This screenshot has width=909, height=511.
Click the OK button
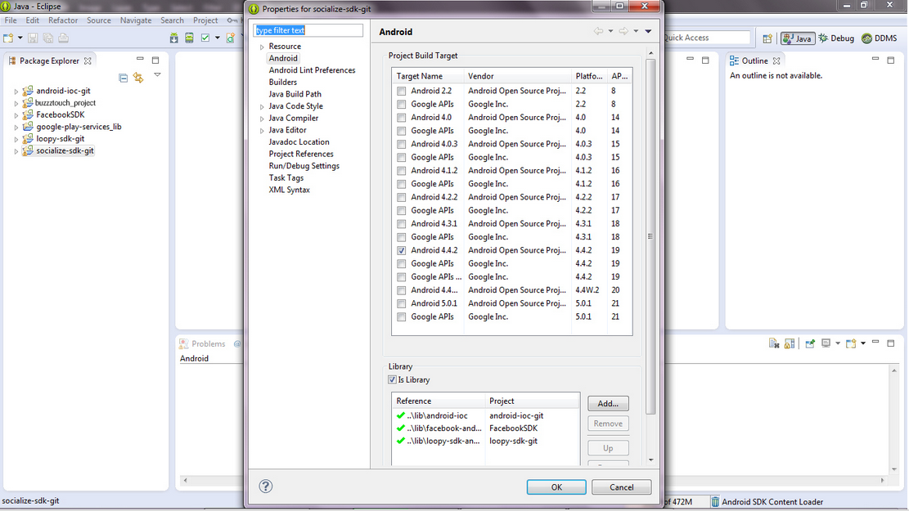[556, 487]
